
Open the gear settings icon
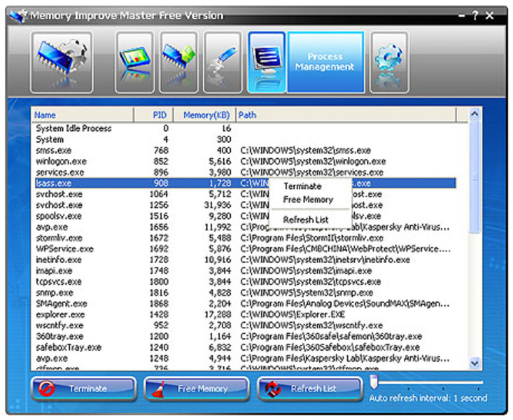pyautogui.click(x=389, y=62)
